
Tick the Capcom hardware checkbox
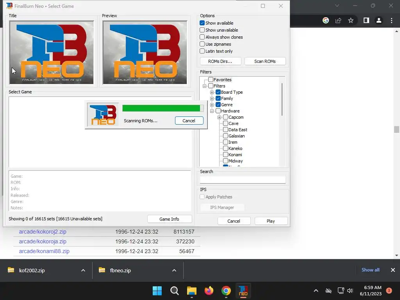225,117
